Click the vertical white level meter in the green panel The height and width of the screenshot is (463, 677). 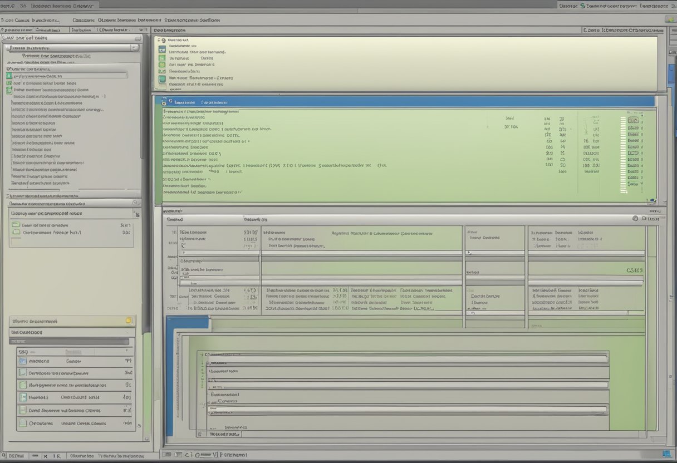coord(624,155)
